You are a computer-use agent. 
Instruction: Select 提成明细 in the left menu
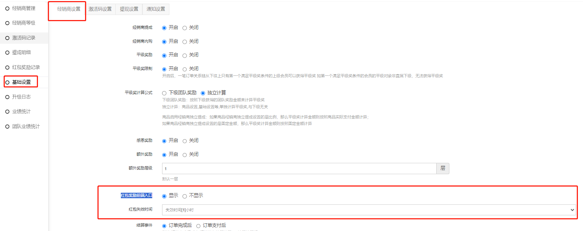[21, 52]
